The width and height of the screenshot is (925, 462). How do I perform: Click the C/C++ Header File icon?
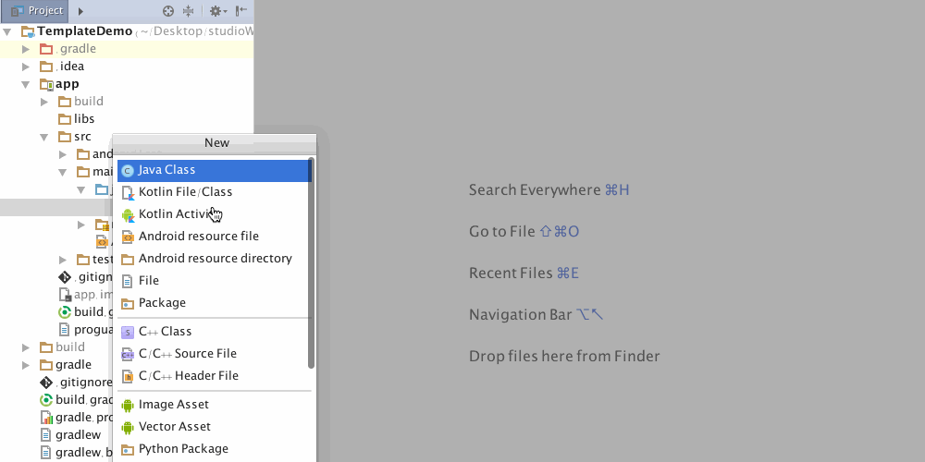pyautogui.click(x=128, y=377)
